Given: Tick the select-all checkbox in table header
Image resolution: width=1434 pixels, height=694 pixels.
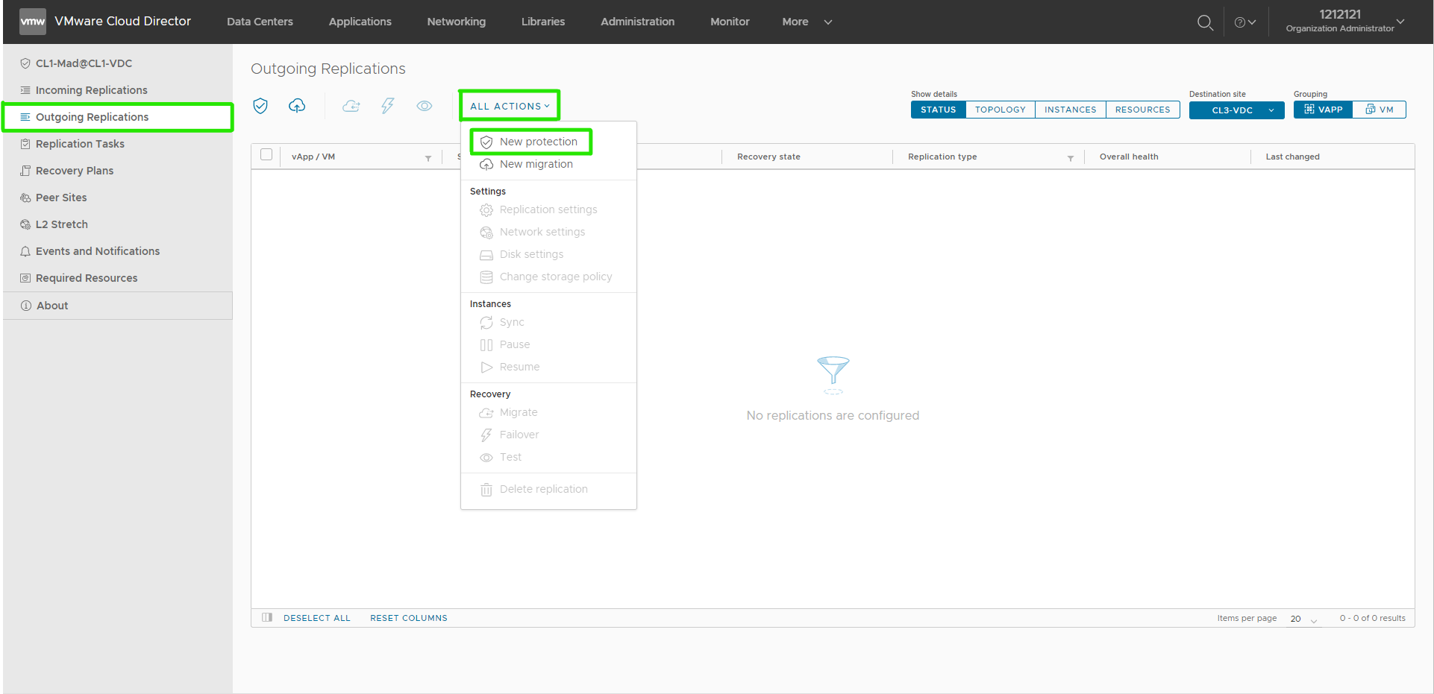Looking at the screenshot, I should coord(266,155).
